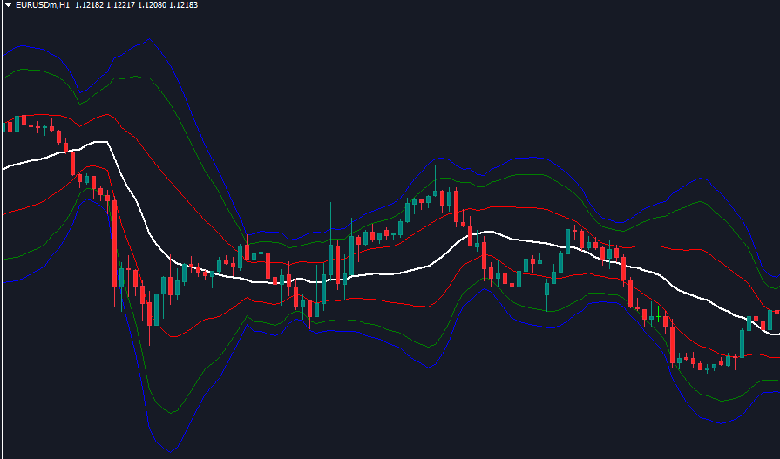Click the open price value 1.12182
Image resolution: width=780 pixels, height=459 pixels.
click(x=90, y=5)
